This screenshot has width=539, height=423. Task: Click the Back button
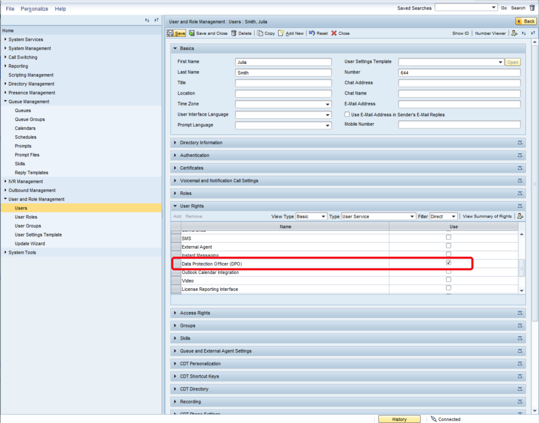pyautogui.click(x=526, y=21)
